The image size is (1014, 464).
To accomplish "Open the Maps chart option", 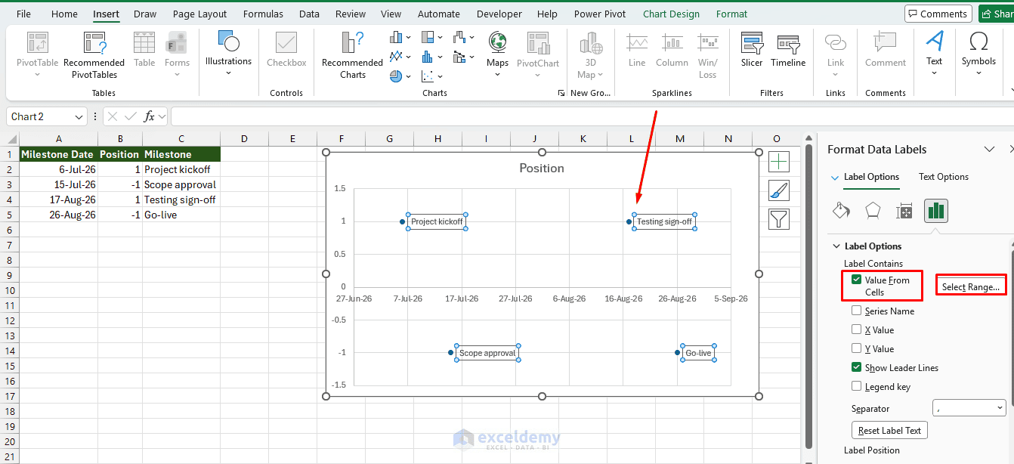I will (x=497, y=54).
